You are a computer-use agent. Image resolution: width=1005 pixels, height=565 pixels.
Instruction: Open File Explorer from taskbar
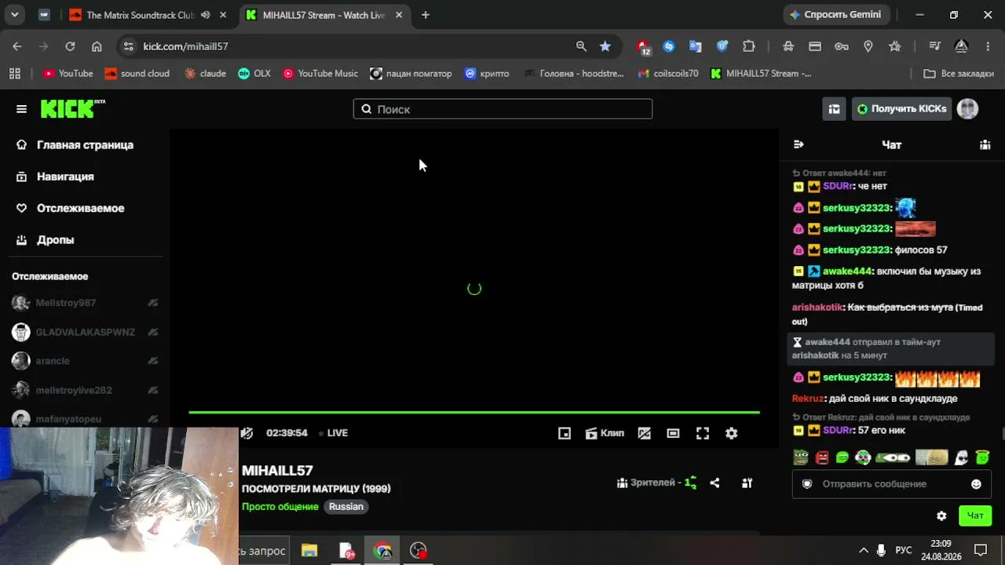(309, 551)
